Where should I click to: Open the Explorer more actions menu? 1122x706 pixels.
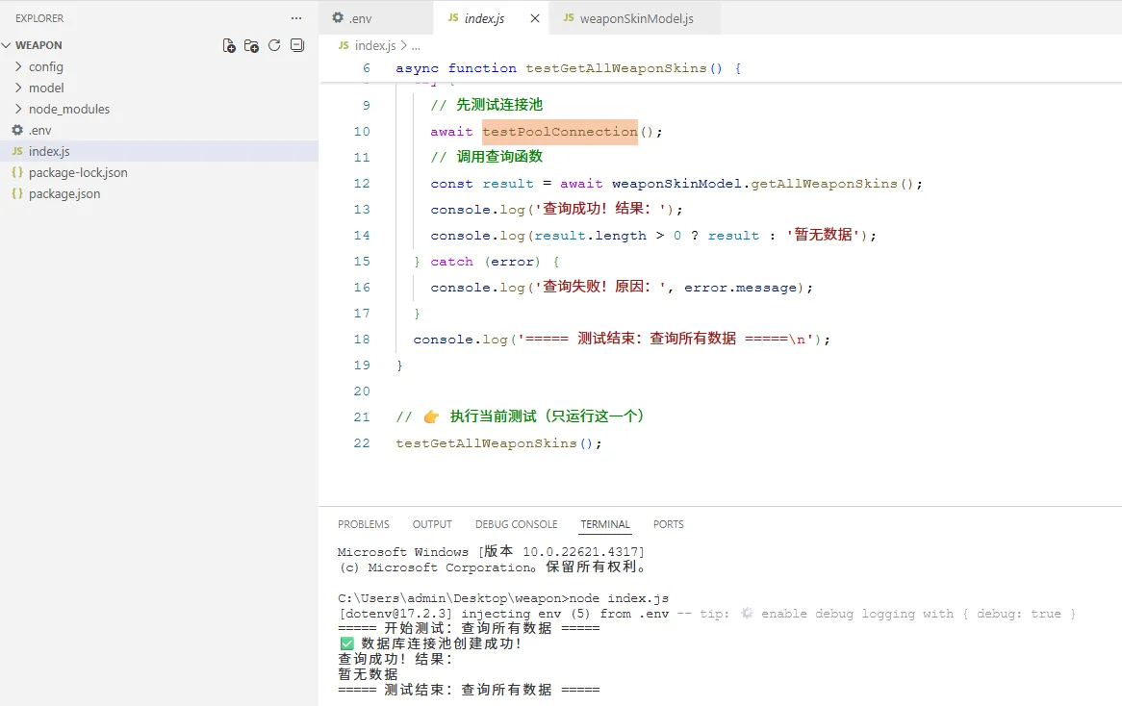(x=296, y=18)
